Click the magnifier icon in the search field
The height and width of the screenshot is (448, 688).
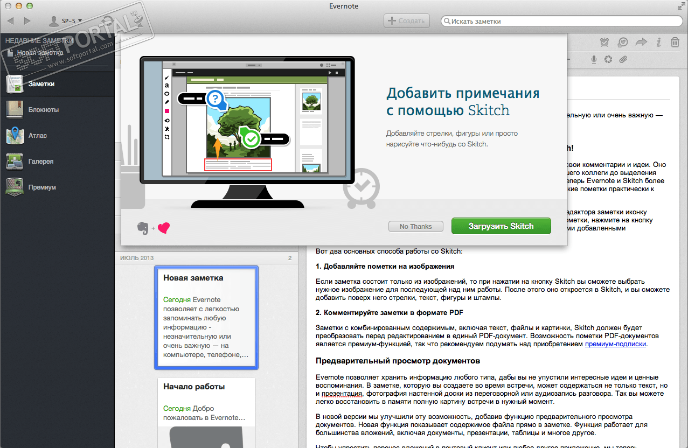[x=447, y=22]
